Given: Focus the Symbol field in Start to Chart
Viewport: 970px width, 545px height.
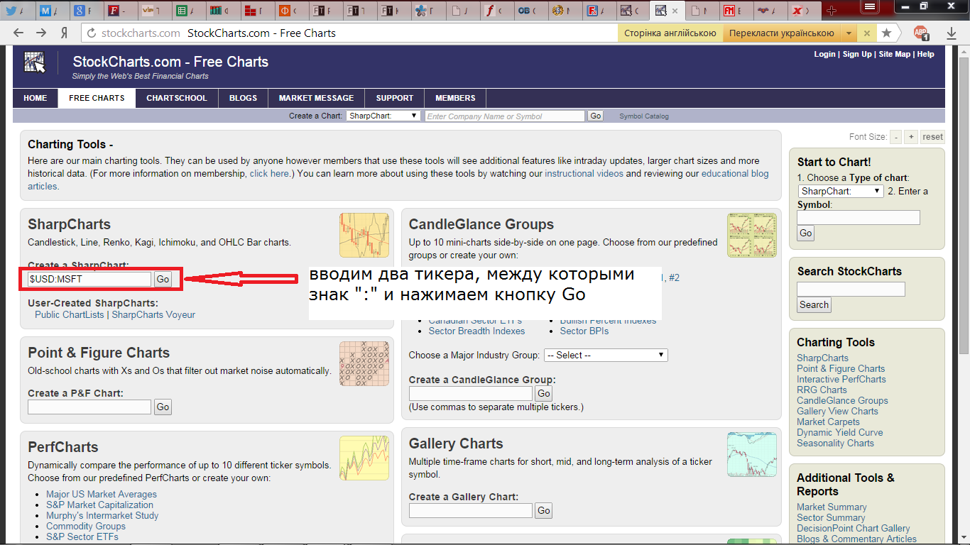Looking at the screenshot, I should (858, 218).
